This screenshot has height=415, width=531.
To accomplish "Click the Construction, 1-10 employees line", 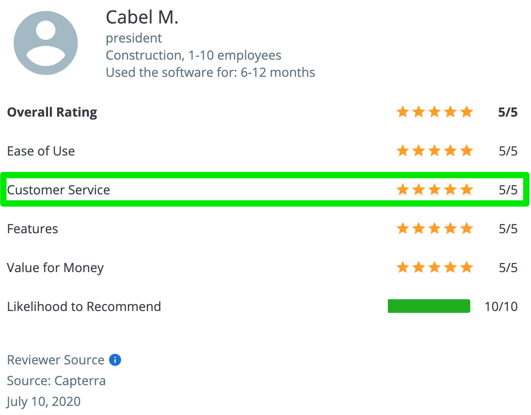I will coord(193,56).
